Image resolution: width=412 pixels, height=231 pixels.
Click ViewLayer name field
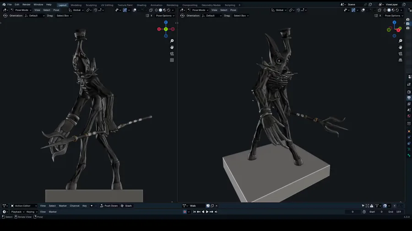click(392, 5)
